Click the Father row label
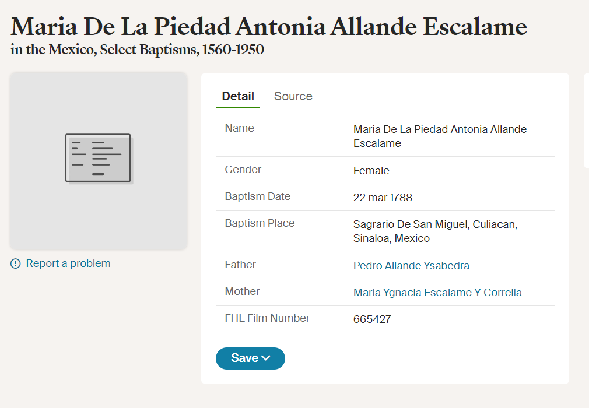Viewport: 589px width, 408px height. pyautogui.click(x=240, y=265)
